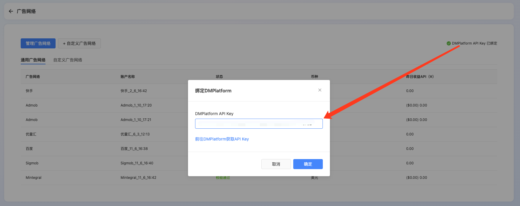Select the Mintegral network name cell

[33, 178]
